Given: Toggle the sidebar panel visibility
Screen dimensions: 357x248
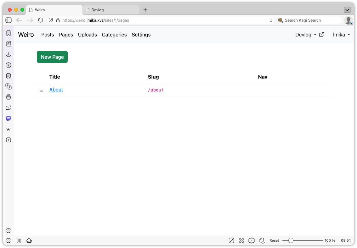Looking at the screenshot, I should pyautogui.click(x=8, y=20).
